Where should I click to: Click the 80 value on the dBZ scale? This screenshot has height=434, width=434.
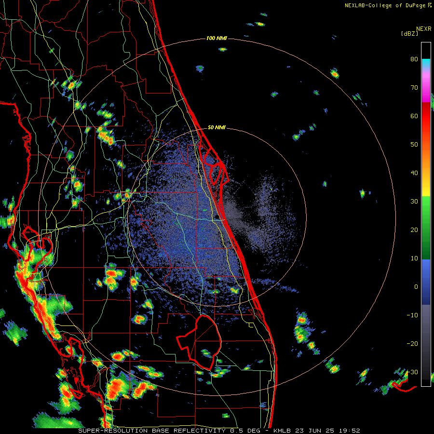[x=414, y=59]
